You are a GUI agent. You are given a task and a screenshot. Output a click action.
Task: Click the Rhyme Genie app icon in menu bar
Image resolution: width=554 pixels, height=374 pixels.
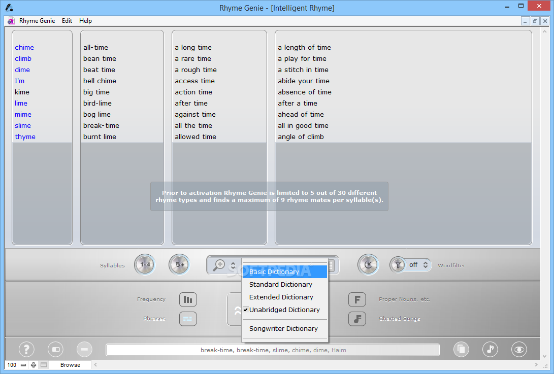11,21
